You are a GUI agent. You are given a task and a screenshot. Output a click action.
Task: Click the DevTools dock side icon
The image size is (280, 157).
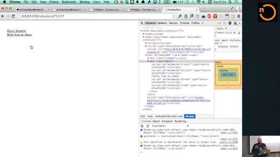click(235, 23)
